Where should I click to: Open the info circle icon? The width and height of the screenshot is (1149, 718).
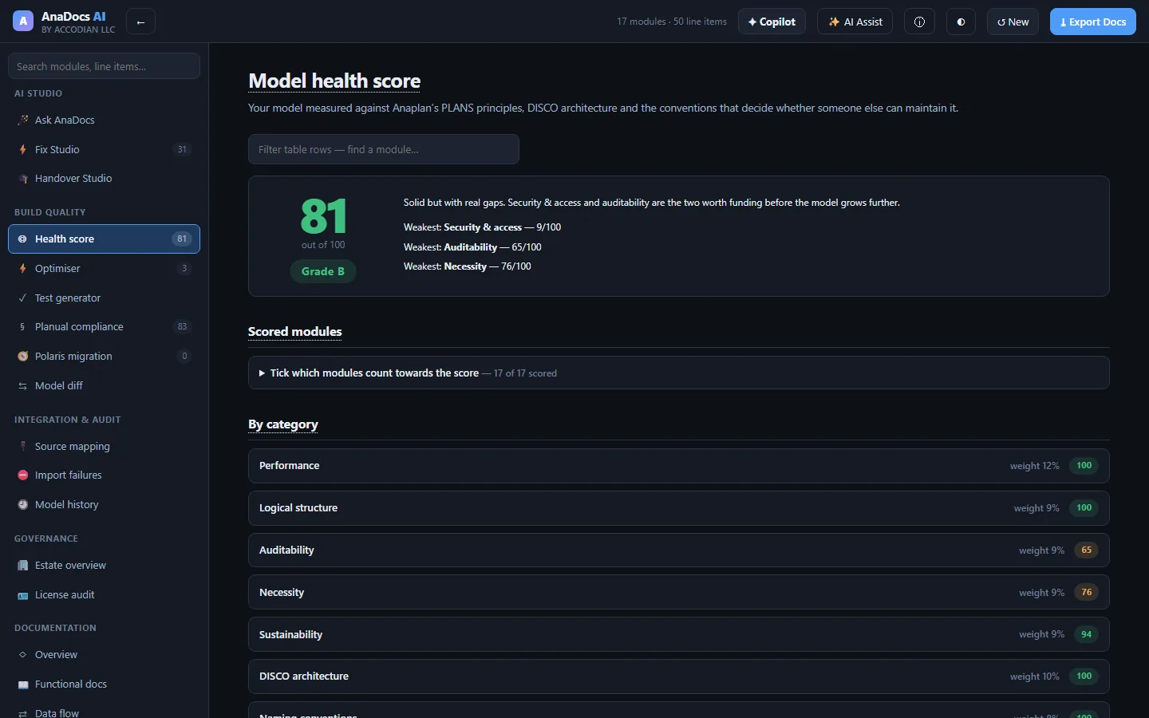pyautogui.click(x=919, y=22)
